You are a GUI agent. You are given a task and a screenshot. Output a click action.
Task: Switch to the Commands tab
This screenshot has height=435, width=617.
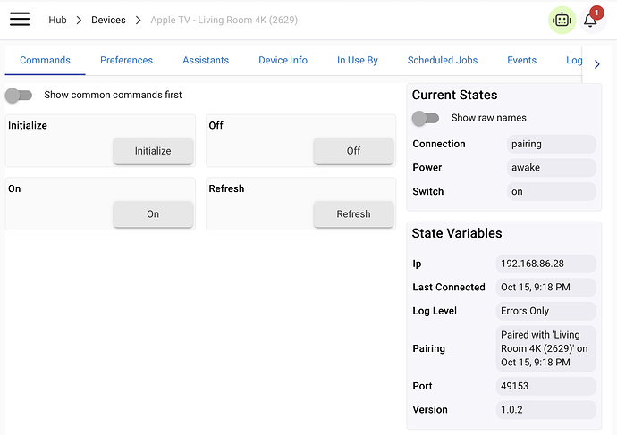click(x=45, y=60)
